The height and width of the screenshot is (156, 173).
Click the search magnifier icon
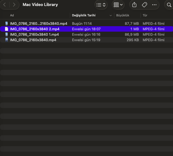point(169,5)
